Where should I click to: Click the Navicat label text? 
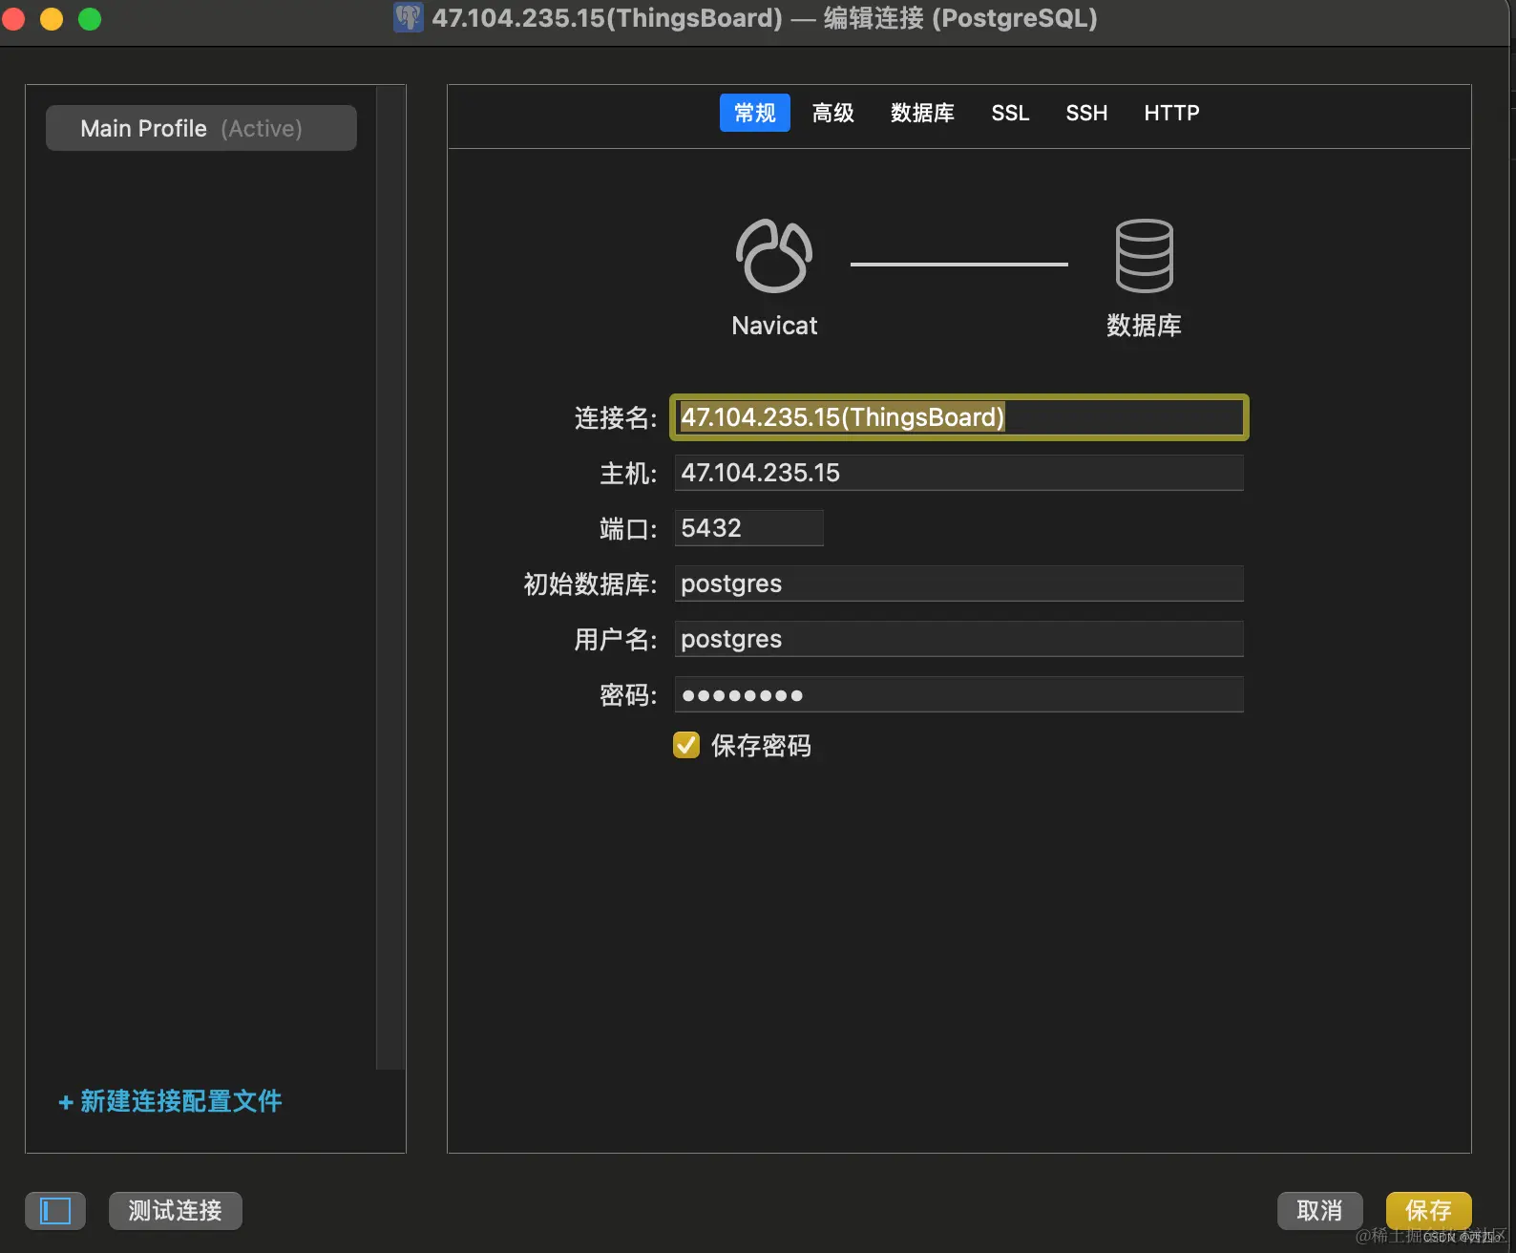pyautogui.click(x=774, y=326)
